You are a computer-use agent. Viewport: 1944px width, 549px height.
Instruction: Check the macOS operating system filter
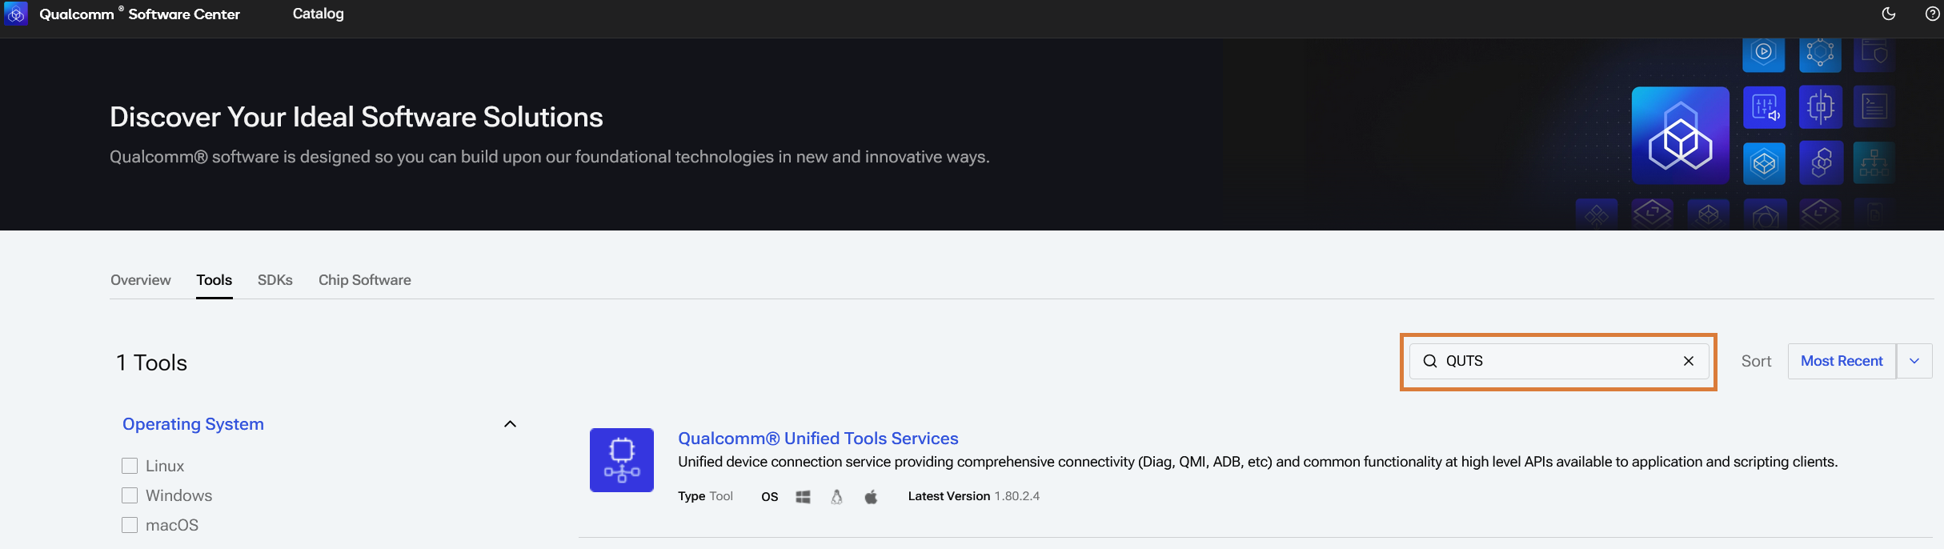[130, 525]
